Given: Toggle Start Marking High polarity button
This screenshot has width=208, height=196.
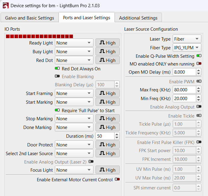Looking at the screenshot, I should pos(108,102).
